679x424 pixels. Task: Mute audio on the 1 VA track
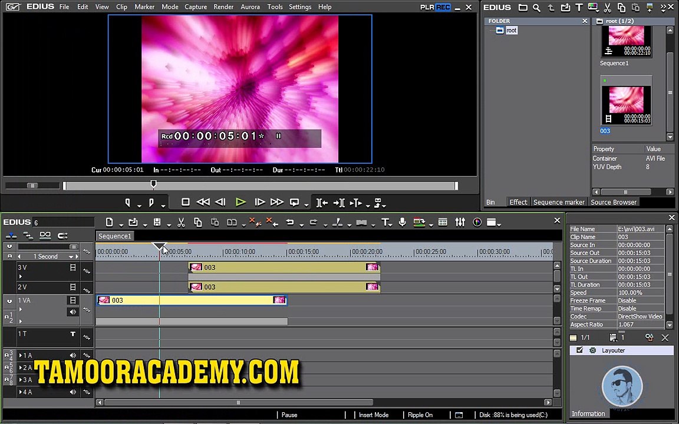pos(72,312)
